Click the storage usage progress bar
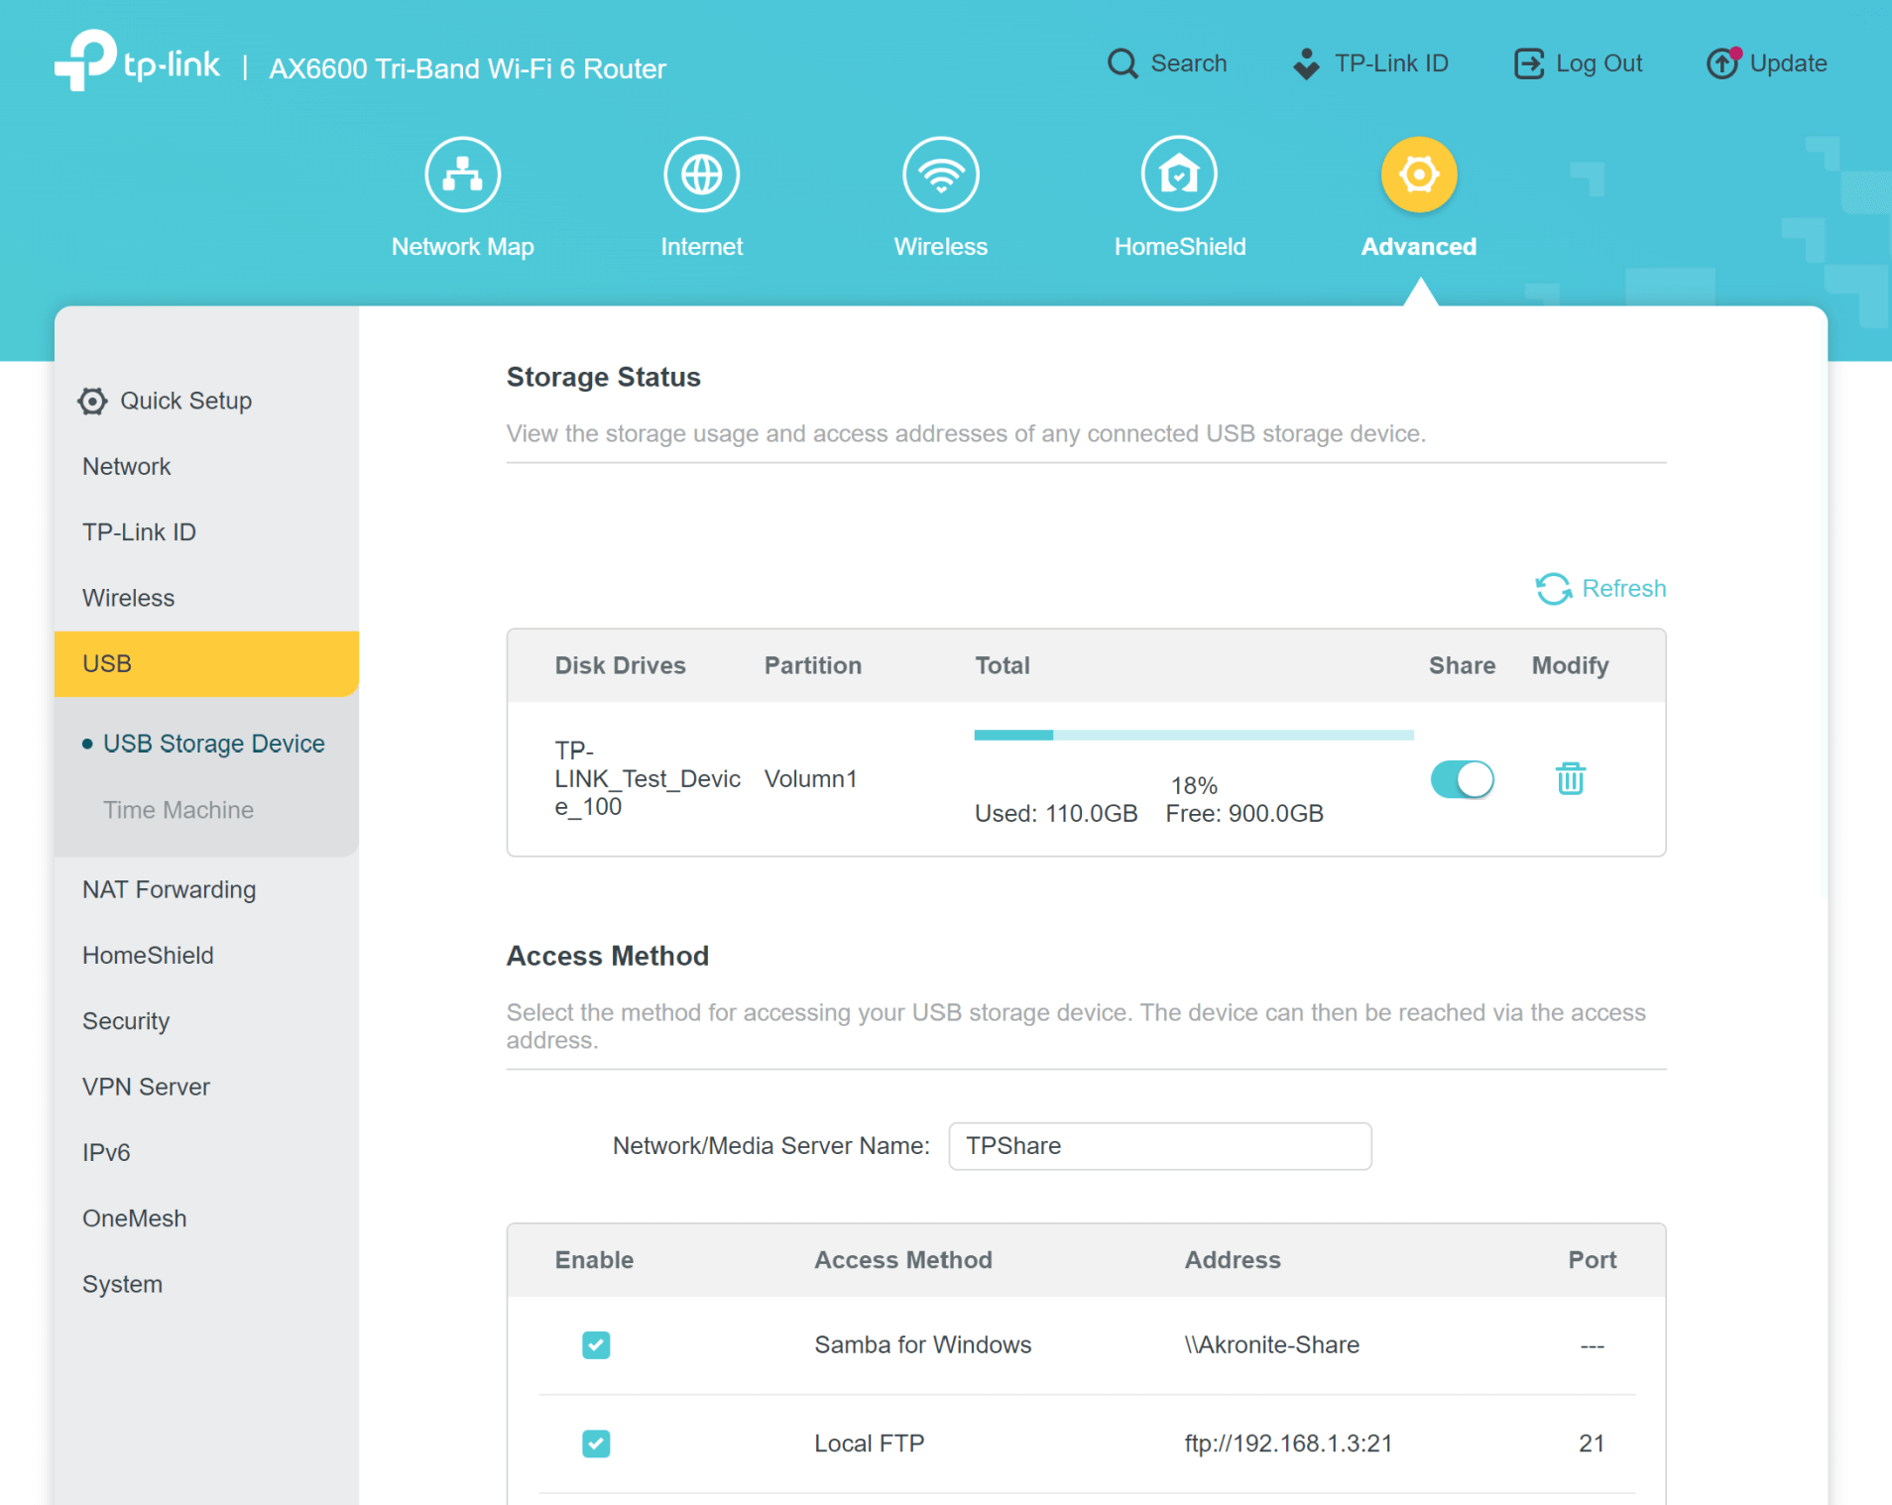 tap(1193, 735)
